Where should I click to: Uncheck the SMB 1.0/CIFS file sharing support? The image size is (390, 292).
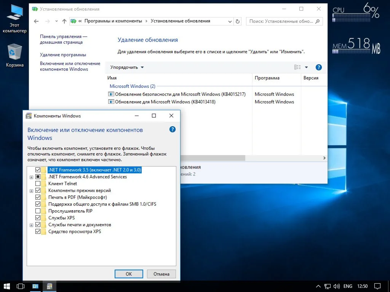click(38, 204)
